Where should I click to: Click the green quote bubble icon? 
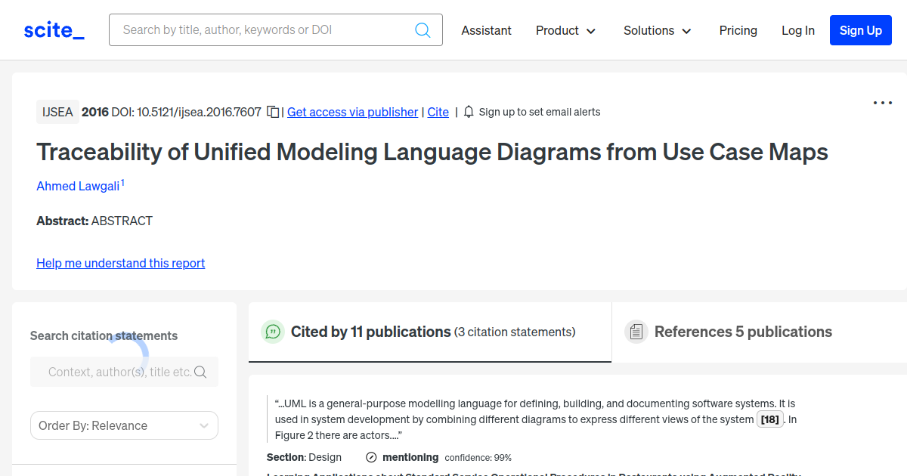click(x=273, y=332)
